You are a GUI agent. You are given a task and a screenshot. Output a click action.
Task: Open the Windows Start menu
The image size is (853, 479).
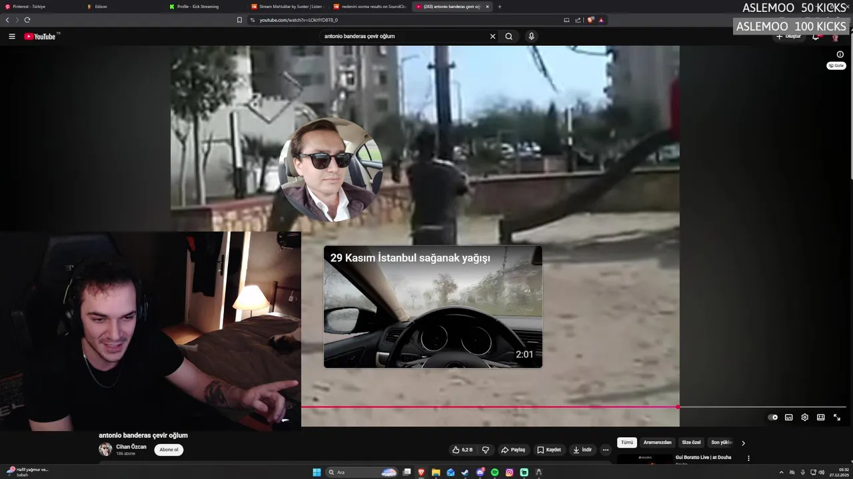point(317,472)
